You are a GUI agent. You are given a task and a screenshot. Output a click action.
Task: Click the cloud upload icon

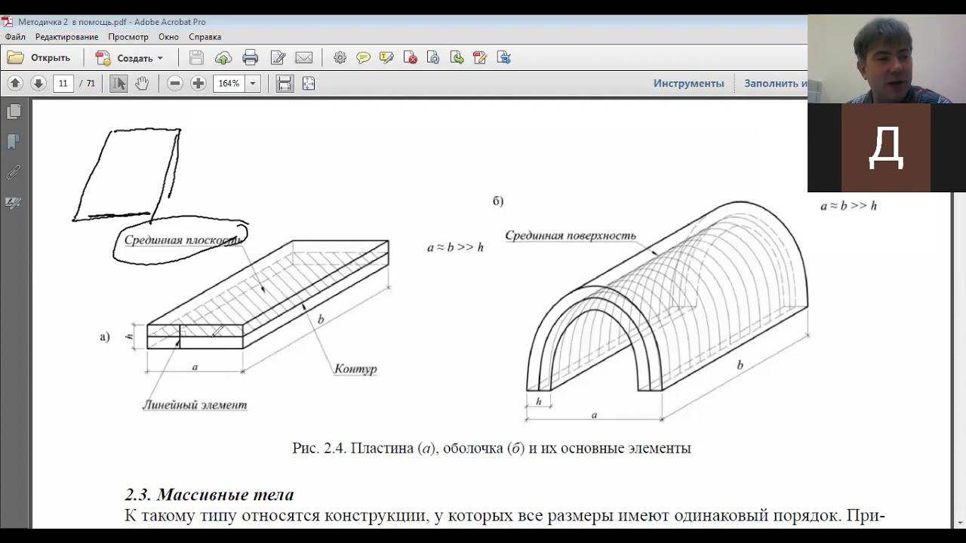point(223,57)
